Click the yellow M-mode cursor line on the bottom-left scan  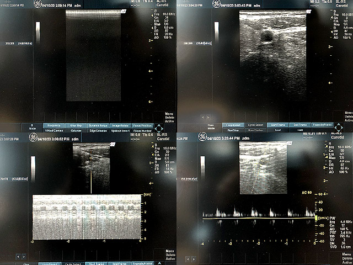coord(91,172)
